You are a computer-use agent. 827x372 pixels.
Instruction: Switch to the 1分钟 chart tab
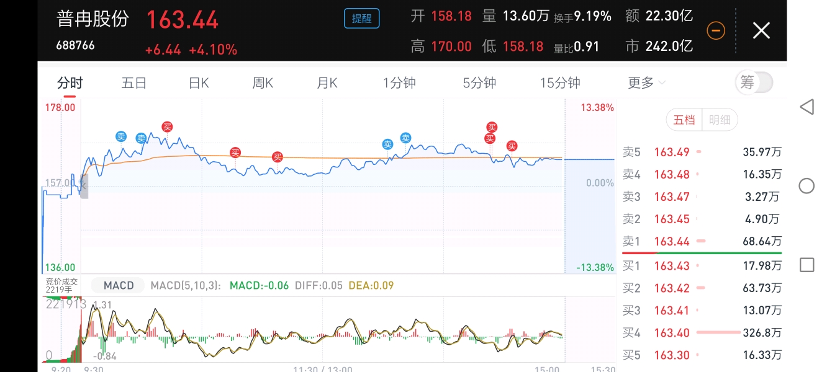coord(399,83)
